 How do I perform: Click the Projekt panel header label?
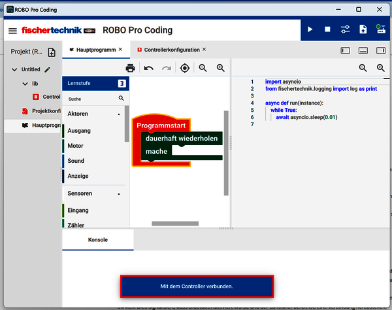[26, 52]
